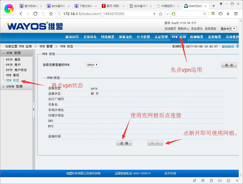Open the colorful apps grid icon

tap(213, 14)
